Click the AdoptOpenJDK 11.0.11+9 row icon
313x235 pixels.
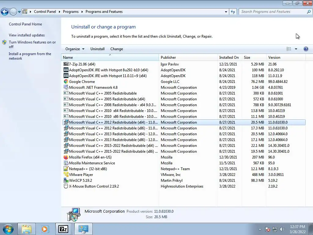(66, 76)
